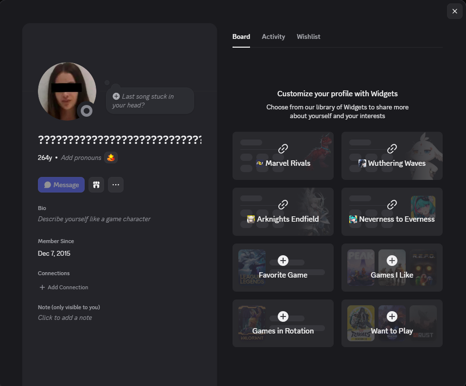Viewport: 466px width, 386px height.
Task: Click to add a note
Action: click(65, 318)
